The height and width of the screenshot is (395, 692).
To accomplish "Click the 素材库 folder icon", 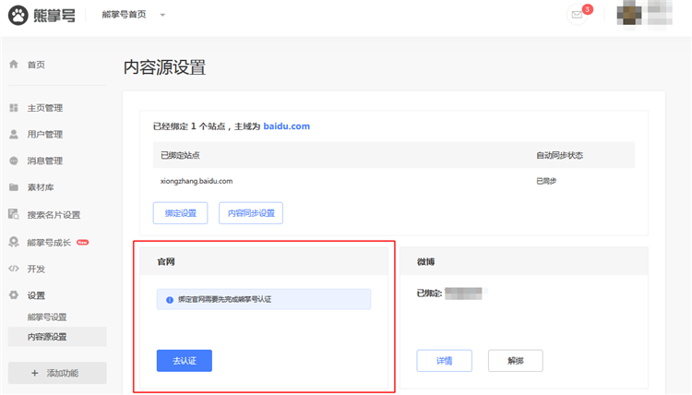I will [x=14, y=188].
